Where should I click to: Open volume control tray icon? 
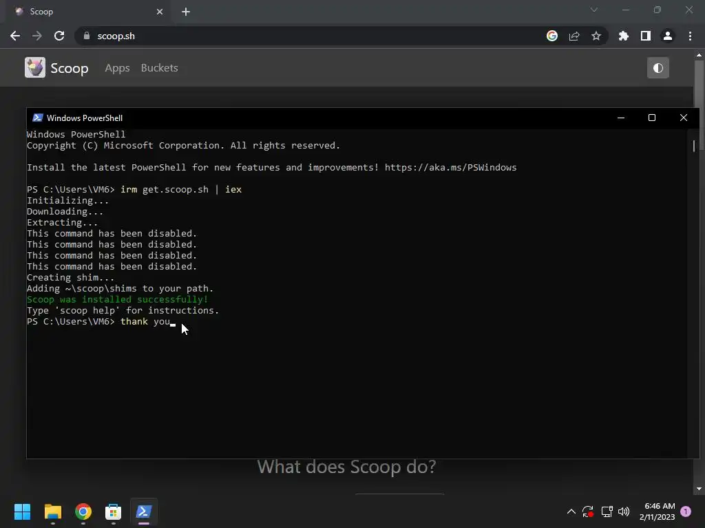[624, 511]
